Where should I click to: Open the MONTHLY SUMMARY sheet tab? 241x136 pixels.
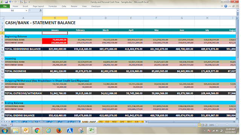pos(37,122)
